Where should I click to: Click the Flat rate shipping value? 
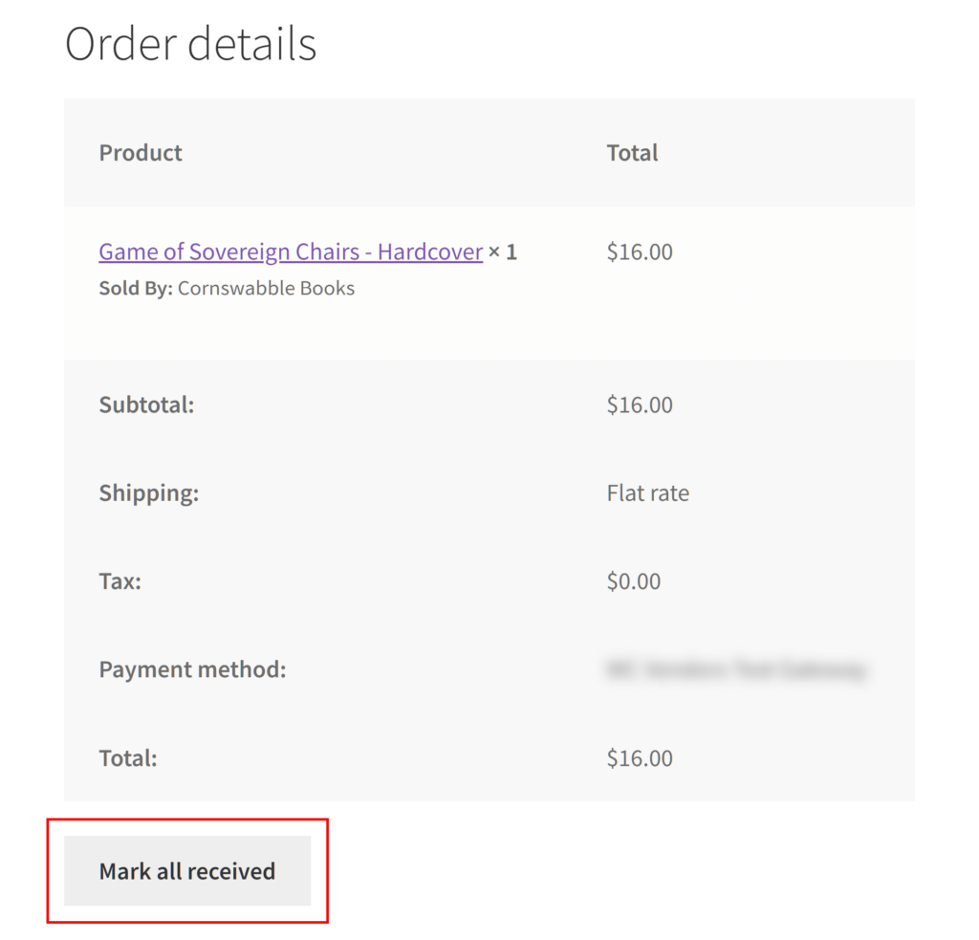[x=647, y=493]
